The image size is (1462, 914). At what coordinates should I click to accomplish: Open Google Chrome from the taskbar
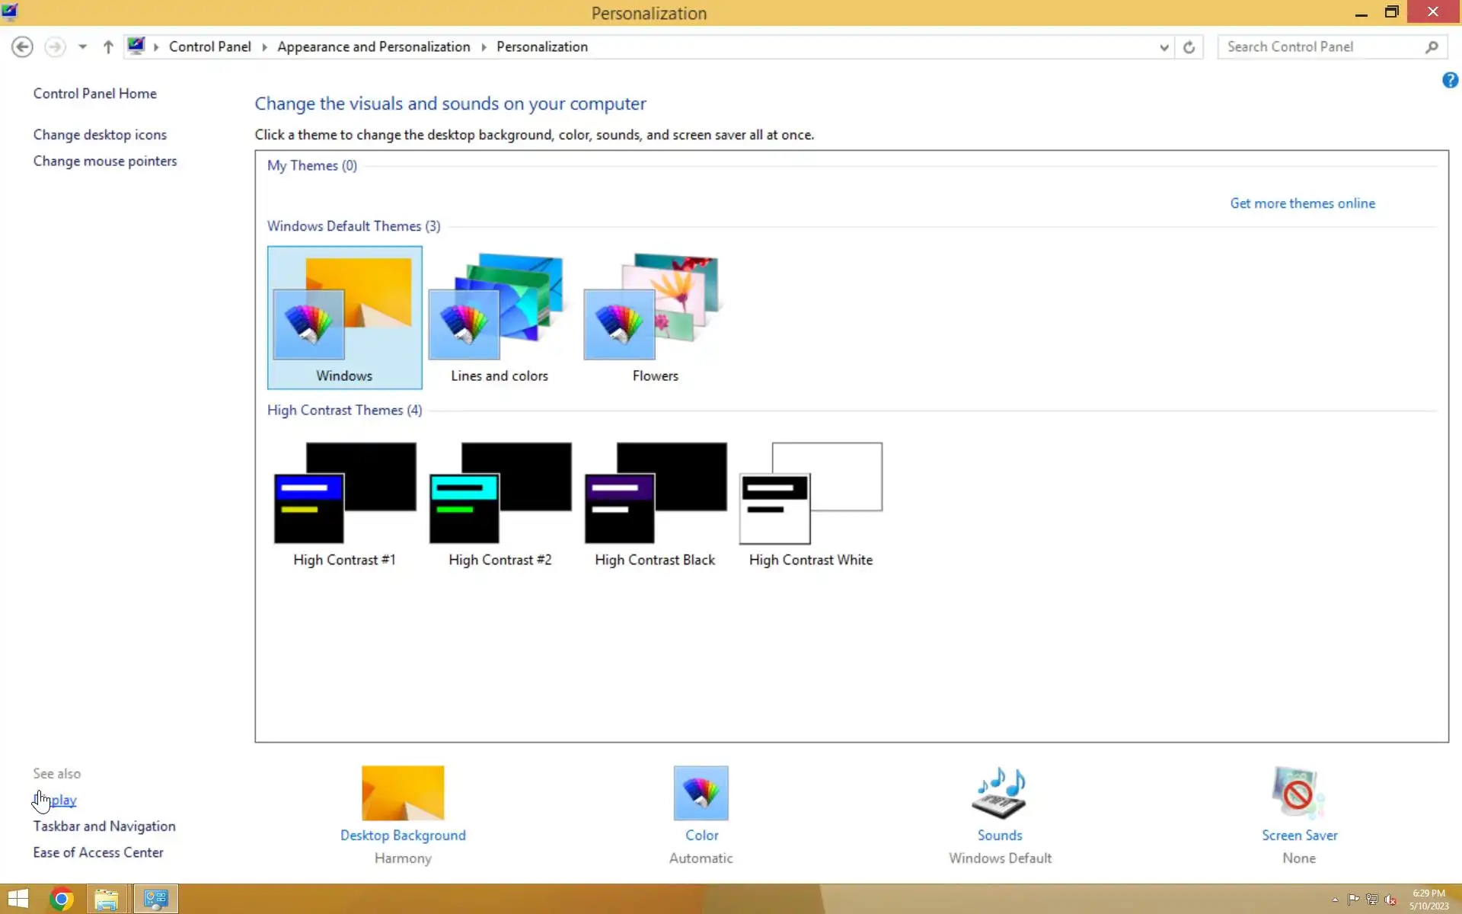tap(61, 899)
